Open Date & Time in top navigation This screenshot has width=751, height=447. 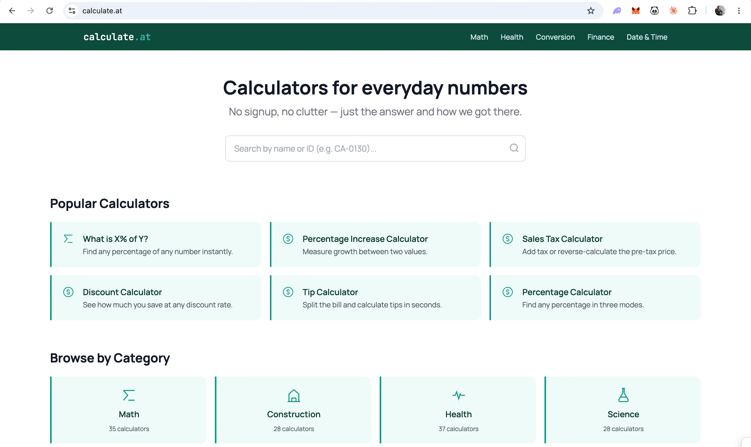(647, 37)
